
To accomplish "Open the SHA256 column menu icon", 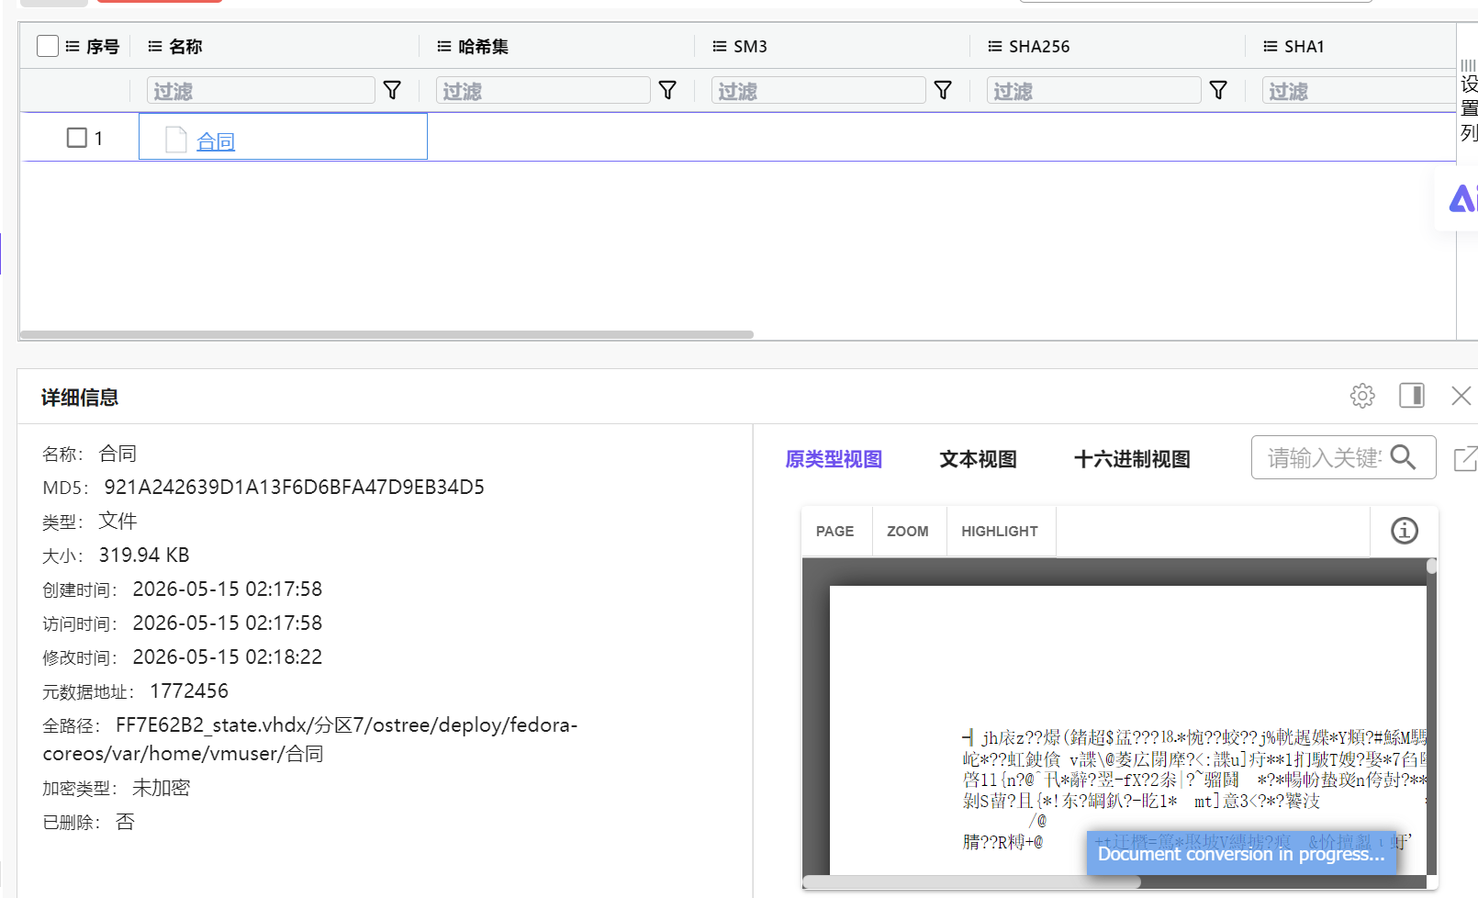I will click(x=995, y=46).
